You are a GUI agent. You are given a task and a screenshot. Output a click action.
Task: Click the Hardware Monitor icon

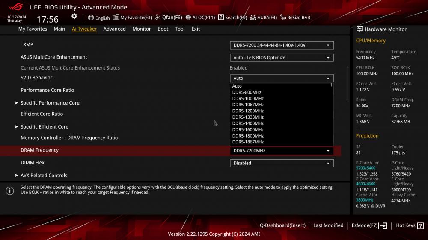[360, 29]
